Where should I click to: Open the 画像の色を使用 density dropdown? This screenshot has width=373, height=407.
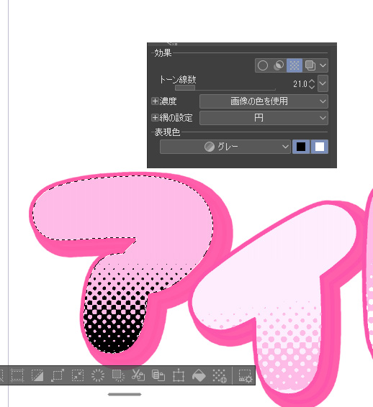click(264, 101)
